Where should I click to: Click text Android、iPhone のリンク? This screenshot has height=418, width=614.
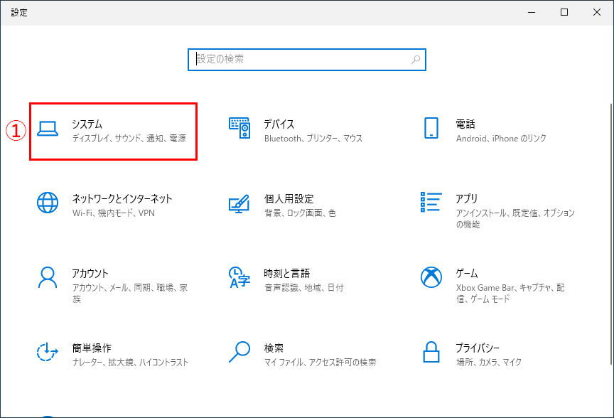point(501,139)
